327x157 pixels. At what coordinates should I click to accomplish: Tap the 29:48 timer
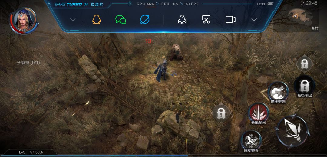coord(309,3)
